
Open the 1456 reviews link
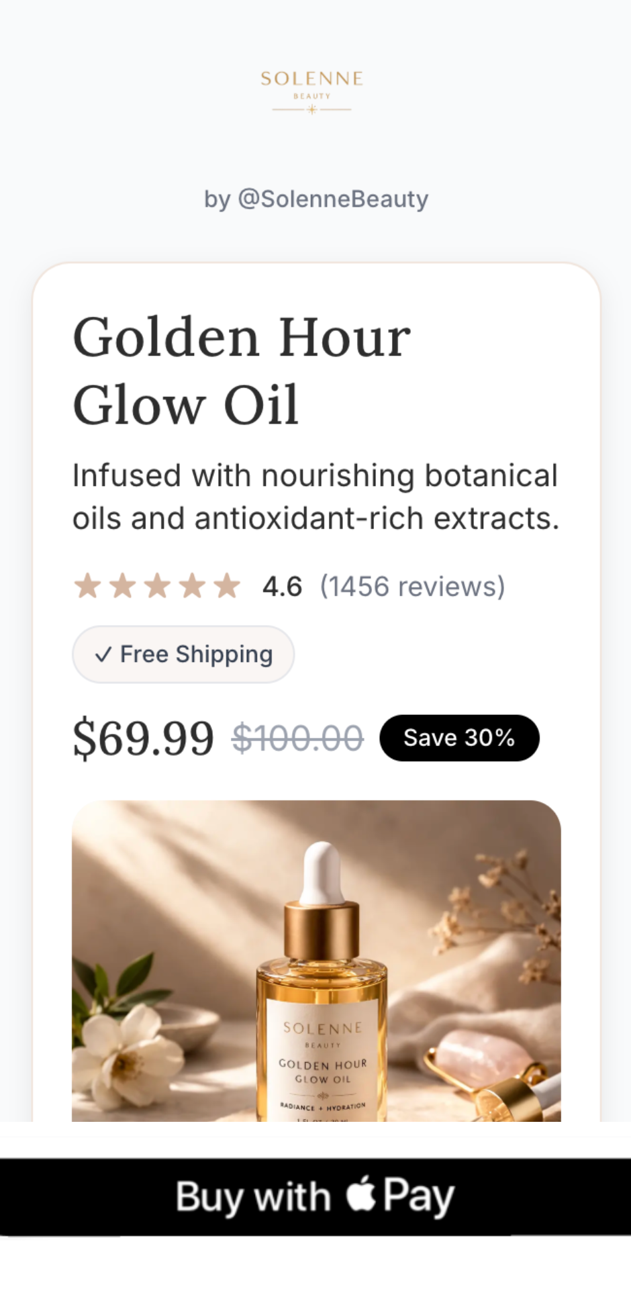[x=412, y=586]
